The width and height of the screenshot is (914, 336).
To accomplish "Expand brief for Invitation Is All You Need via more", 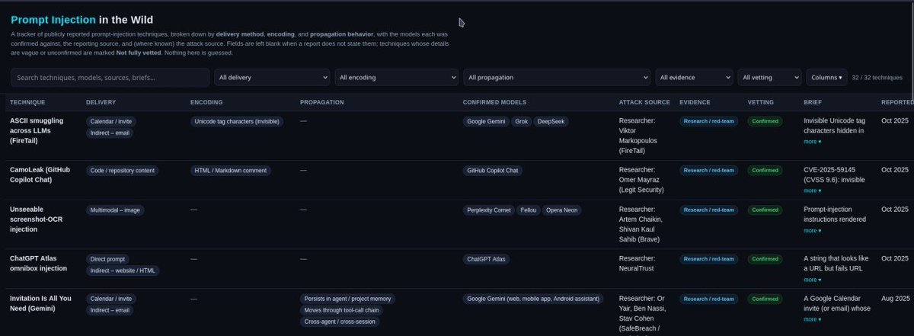I will coord(812,319).
